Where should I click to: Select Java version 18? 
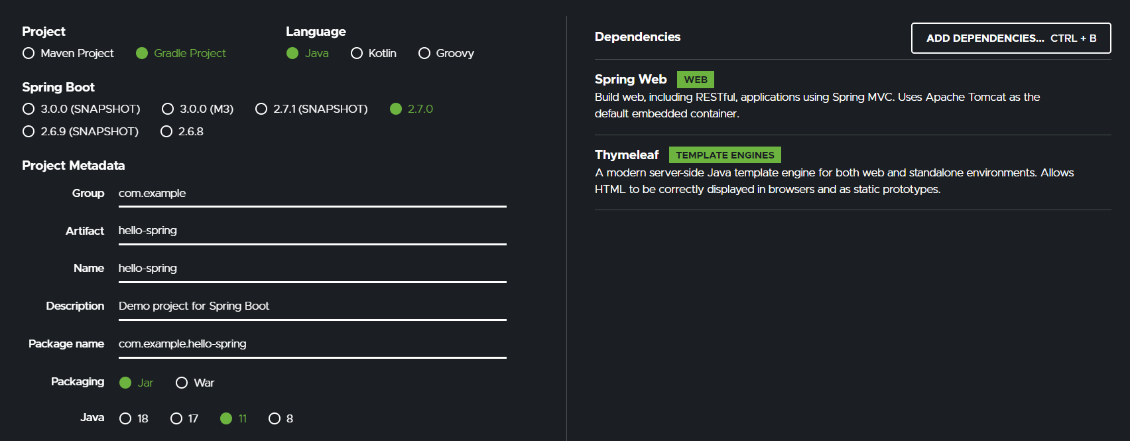(x=125, y=418)
